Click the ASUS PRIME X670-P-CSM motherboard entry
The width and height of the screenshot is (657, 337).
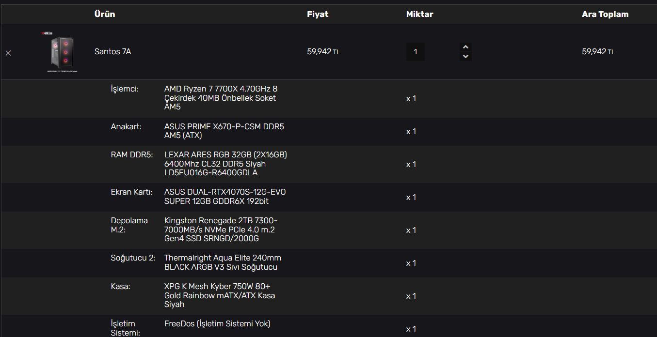224,131
